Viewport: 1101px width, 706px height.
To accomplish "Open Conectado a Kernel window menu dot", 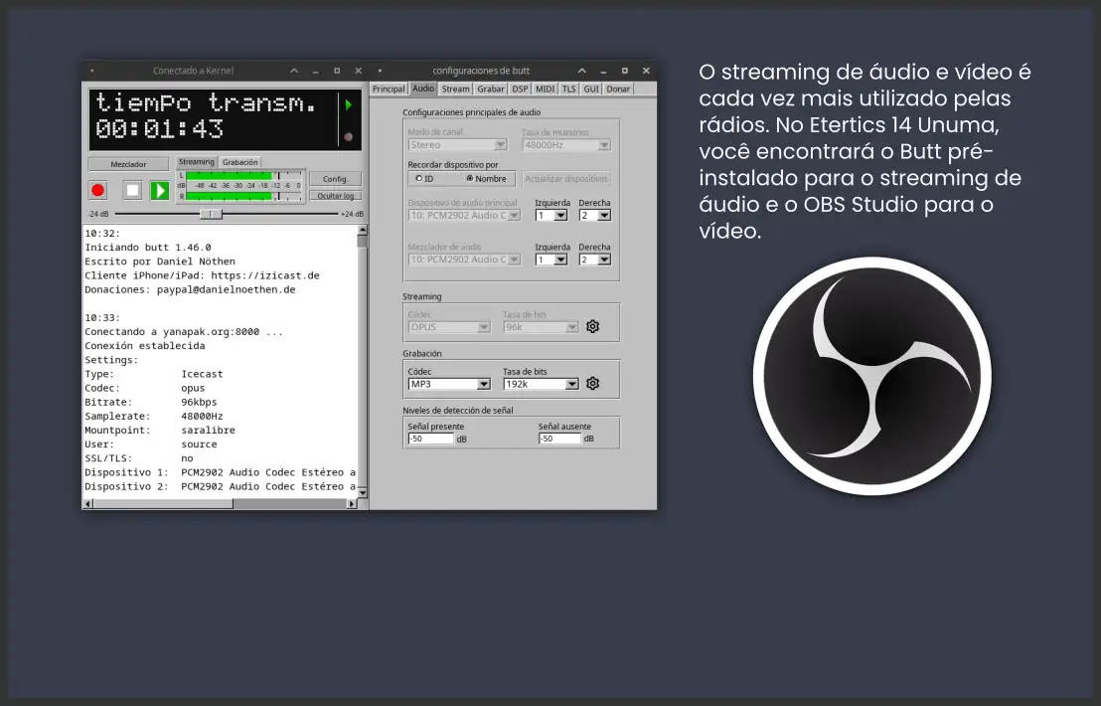I will pos(92,71).
